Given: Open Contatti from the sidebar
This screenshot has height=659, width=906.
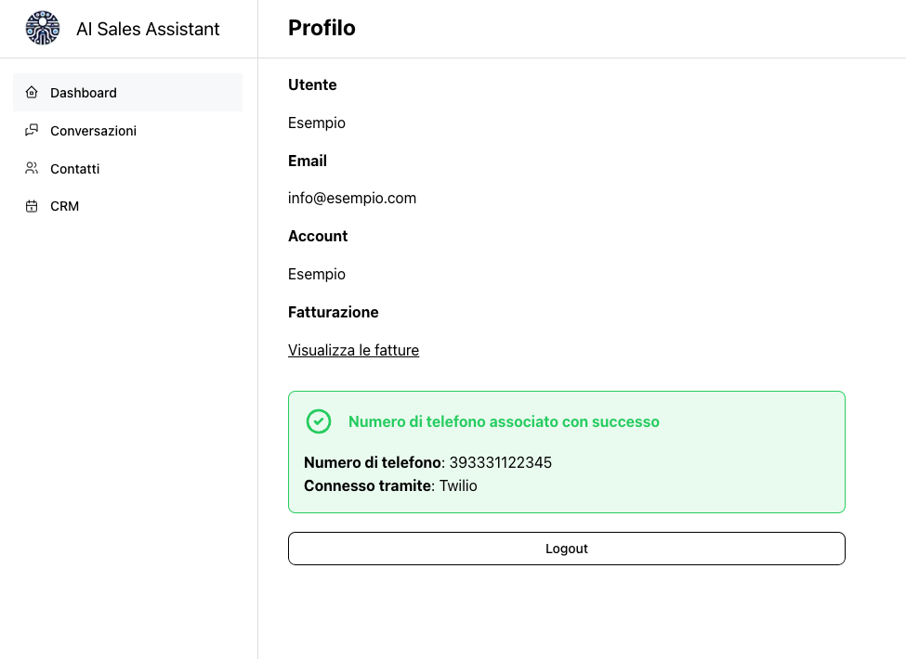Looking at the screenshot, I should tap(127, 169).
